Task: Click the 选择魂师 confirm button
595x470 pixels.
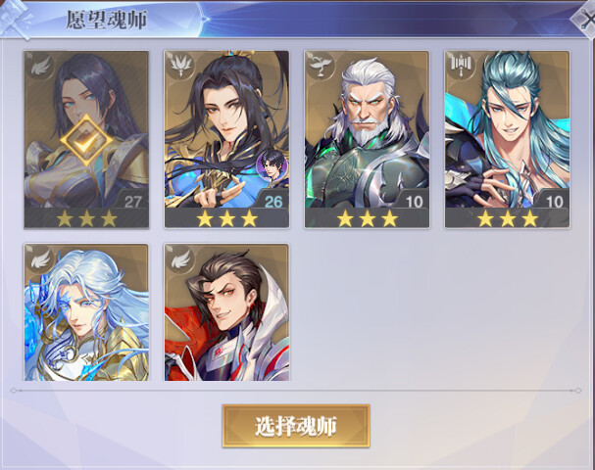Action: click(296, 426)
